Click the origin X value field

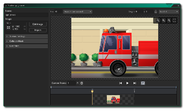tap(139, 12)
